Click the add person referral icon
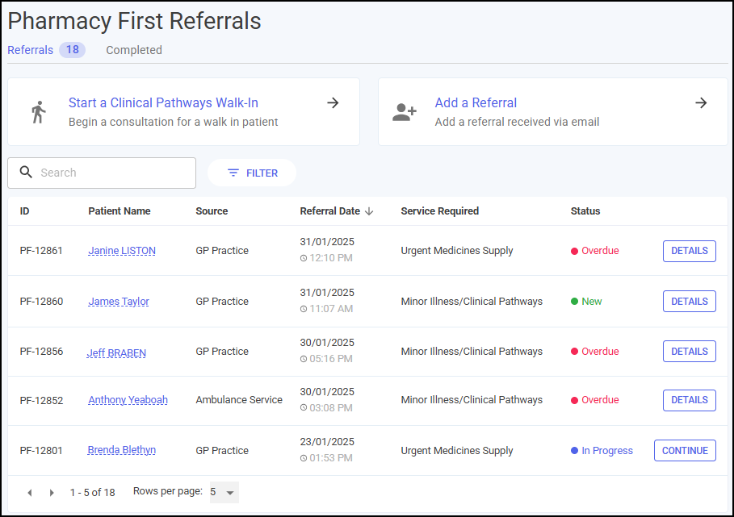 tap(405, 112)
